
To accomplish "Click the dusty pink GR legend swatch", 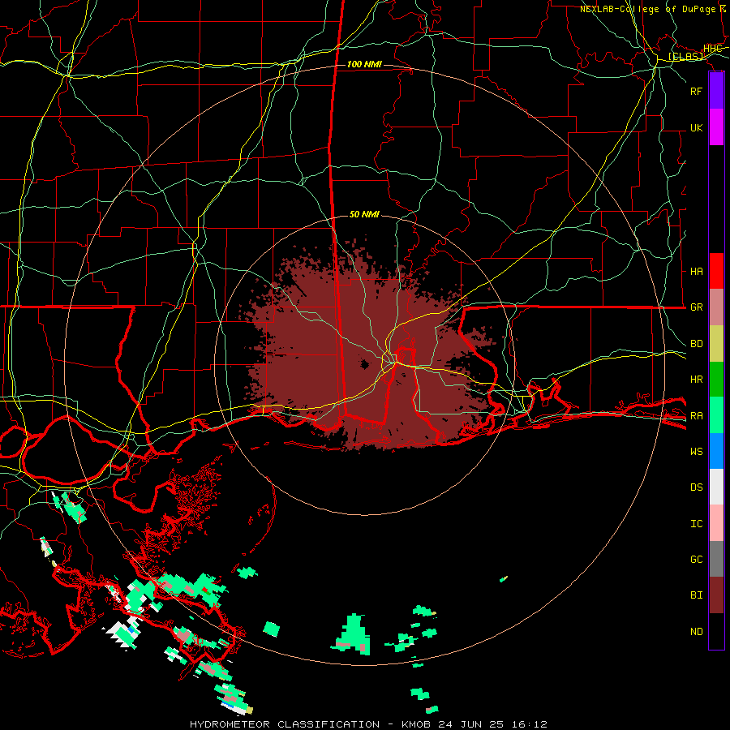I will pos(716,307).
